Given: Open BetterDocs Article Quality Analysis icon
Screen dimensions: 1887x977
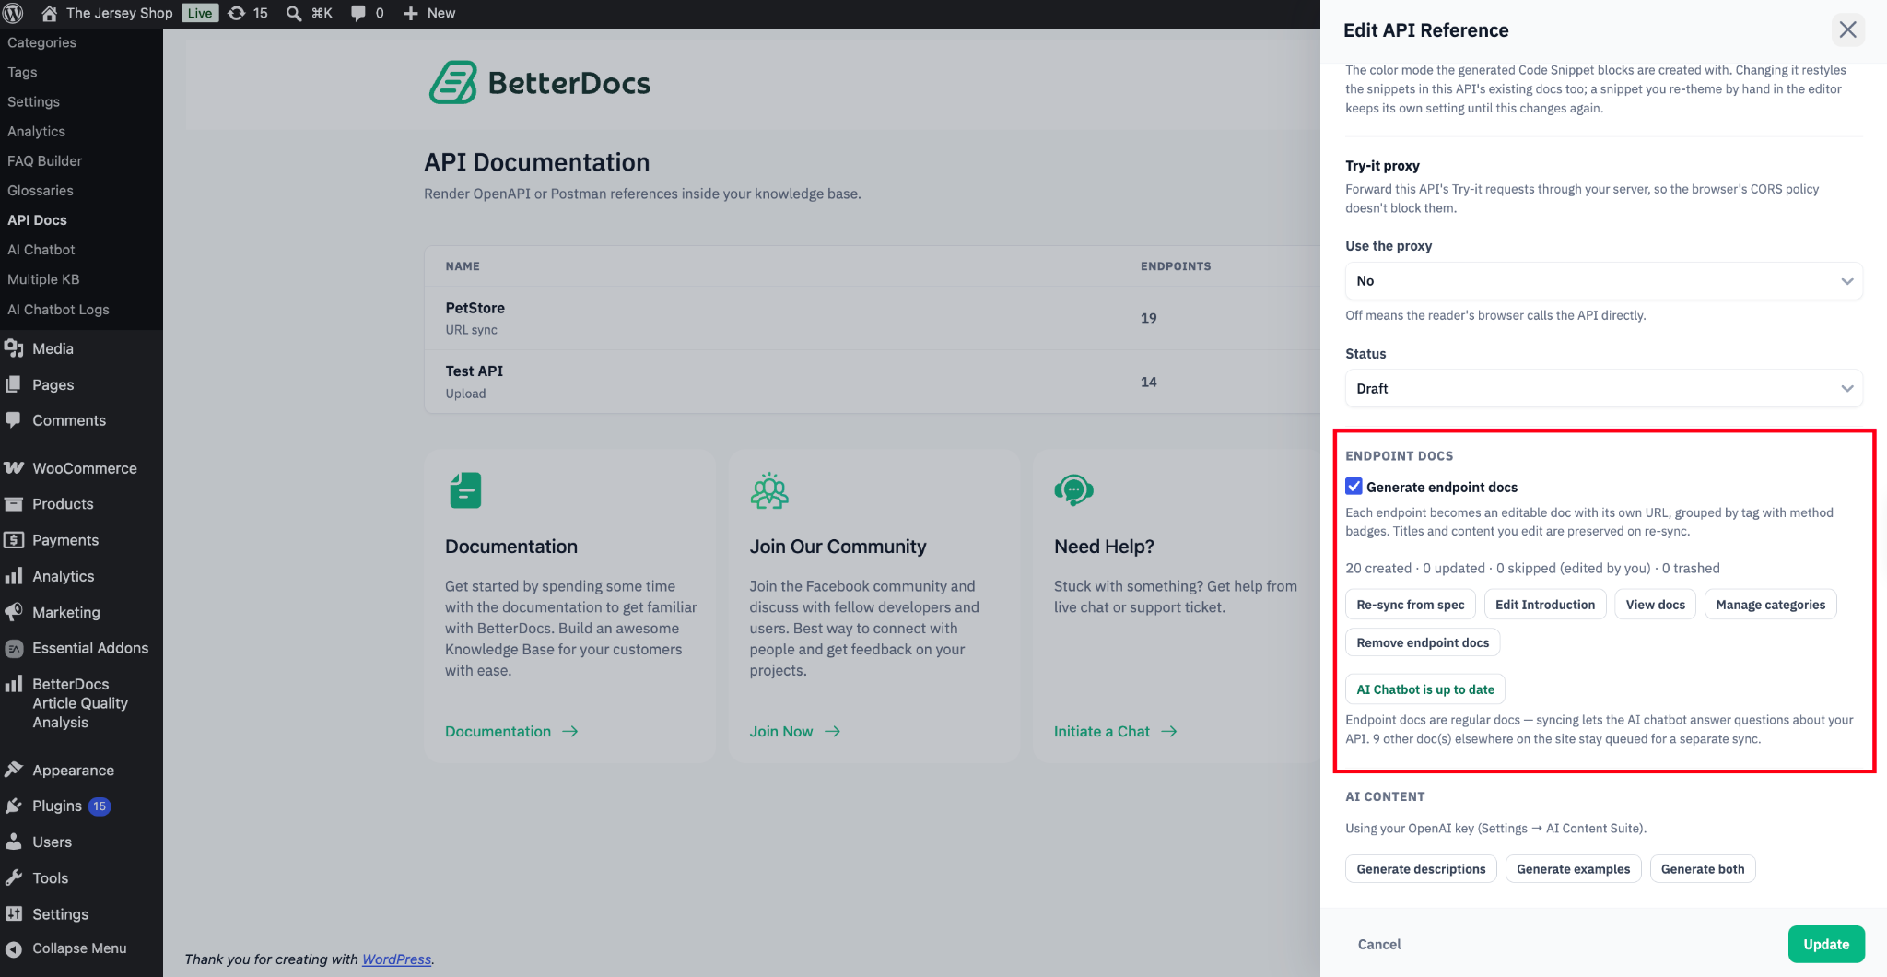Looking at the screenshot, I should (x=14, y=684).
